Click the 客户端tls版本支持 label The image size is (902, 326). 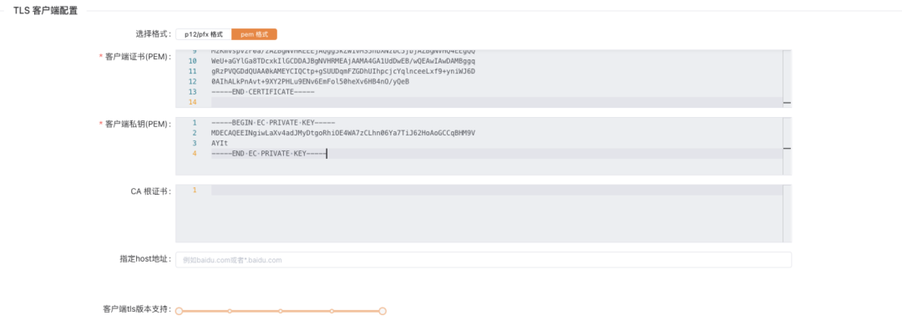tap(137, 309)
